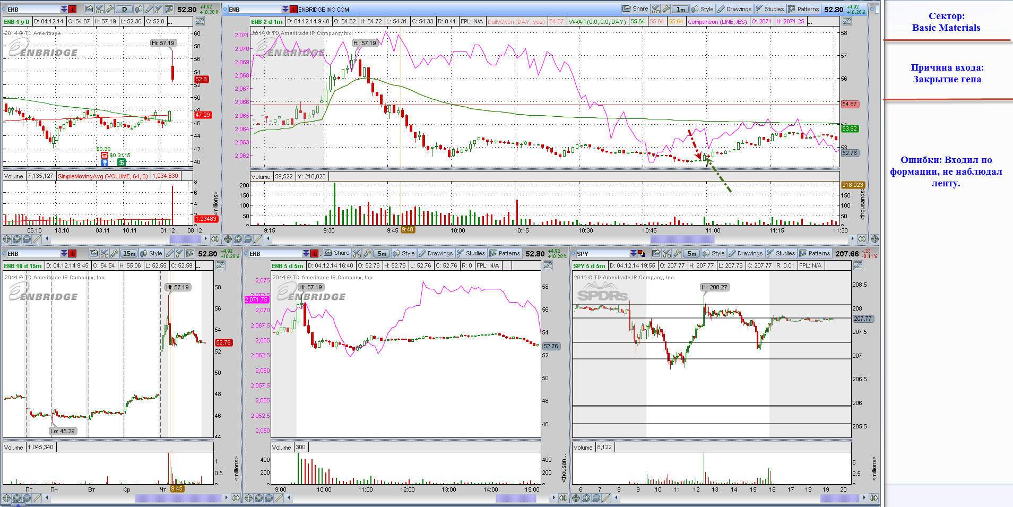1013x507 pixels.
Task: Expand symbol dropdown in the 5m ENB chart
Action: tap(306, 253)
